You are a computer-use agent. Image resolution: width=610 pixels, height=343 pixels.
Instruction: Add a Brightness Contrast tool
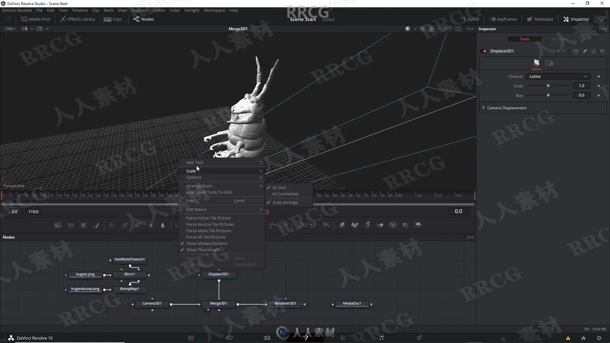(151, 225)
